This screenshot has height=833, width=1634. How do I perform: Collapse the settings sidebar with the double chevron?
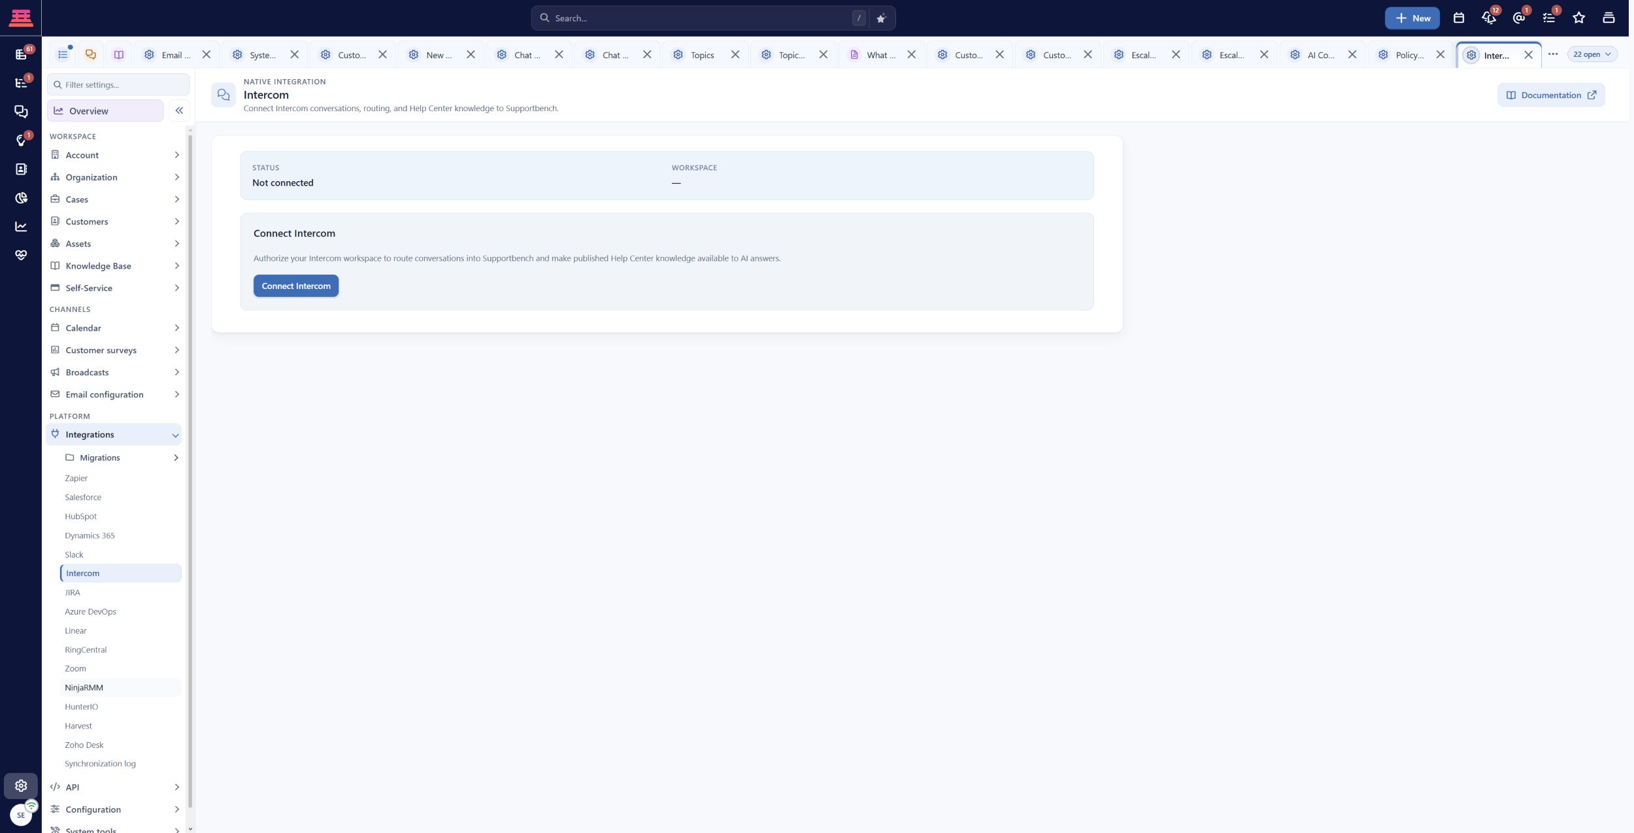[x=179, y=110]
